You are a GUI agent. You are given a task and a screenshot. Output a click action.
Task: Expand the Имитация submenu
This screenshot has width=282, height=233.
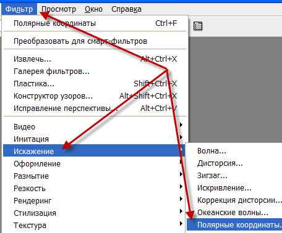[95, 139]
